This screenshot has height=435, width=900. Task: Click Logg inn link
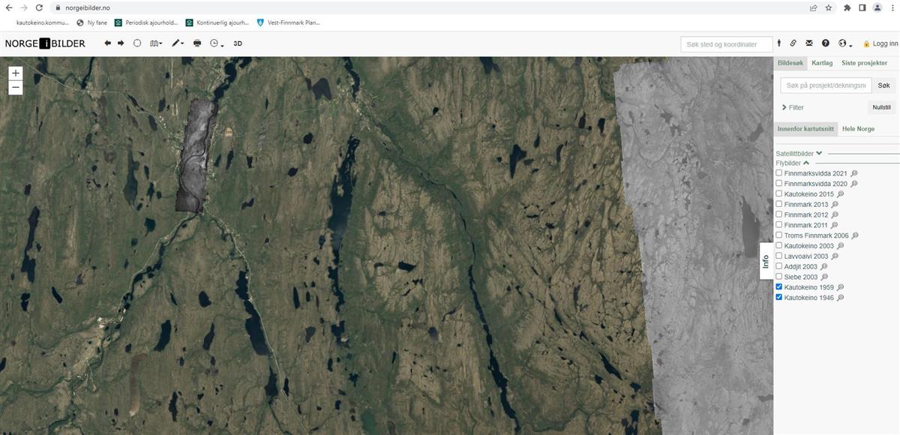pyautogui.click(x=880, y=44)
